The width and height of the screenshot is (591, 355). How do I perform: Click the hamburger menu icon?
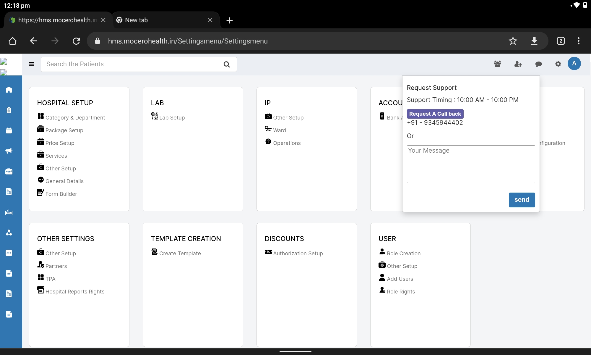(x=31, y=64)
